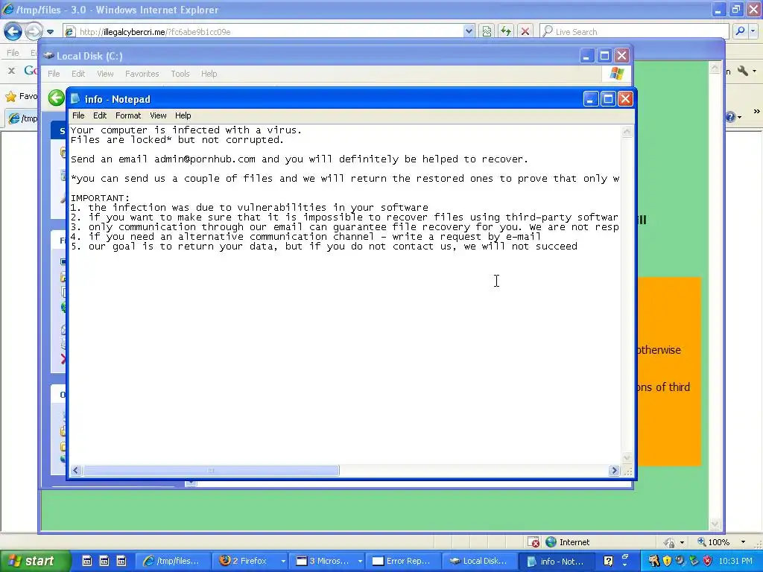763x572 pixels.
Task: Click the Internet zone globe in status bar
Action: point(551,542)
